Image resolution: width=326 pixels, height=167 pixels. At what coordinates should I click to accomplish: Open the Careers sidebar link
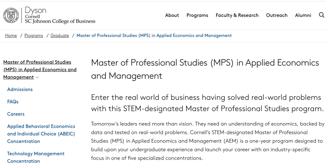click(x=16, y=114)
